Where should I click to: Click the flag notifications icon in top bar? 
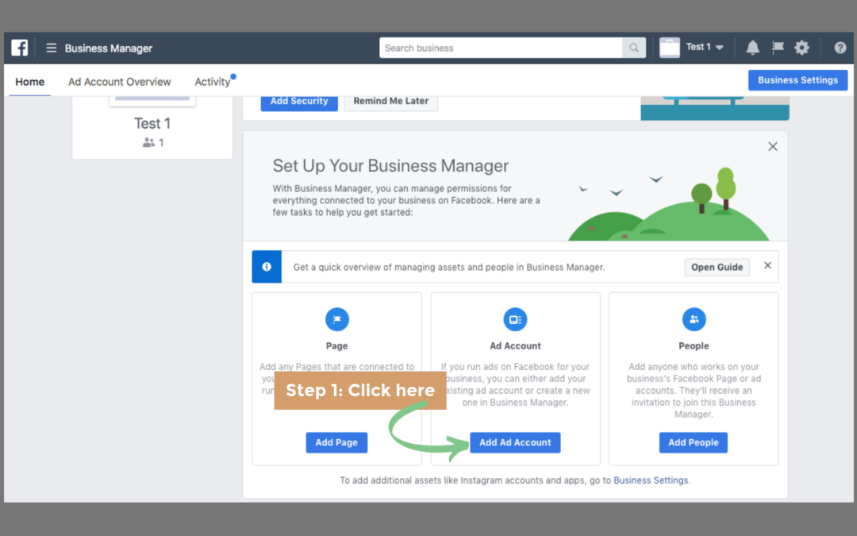pos(778,48)
